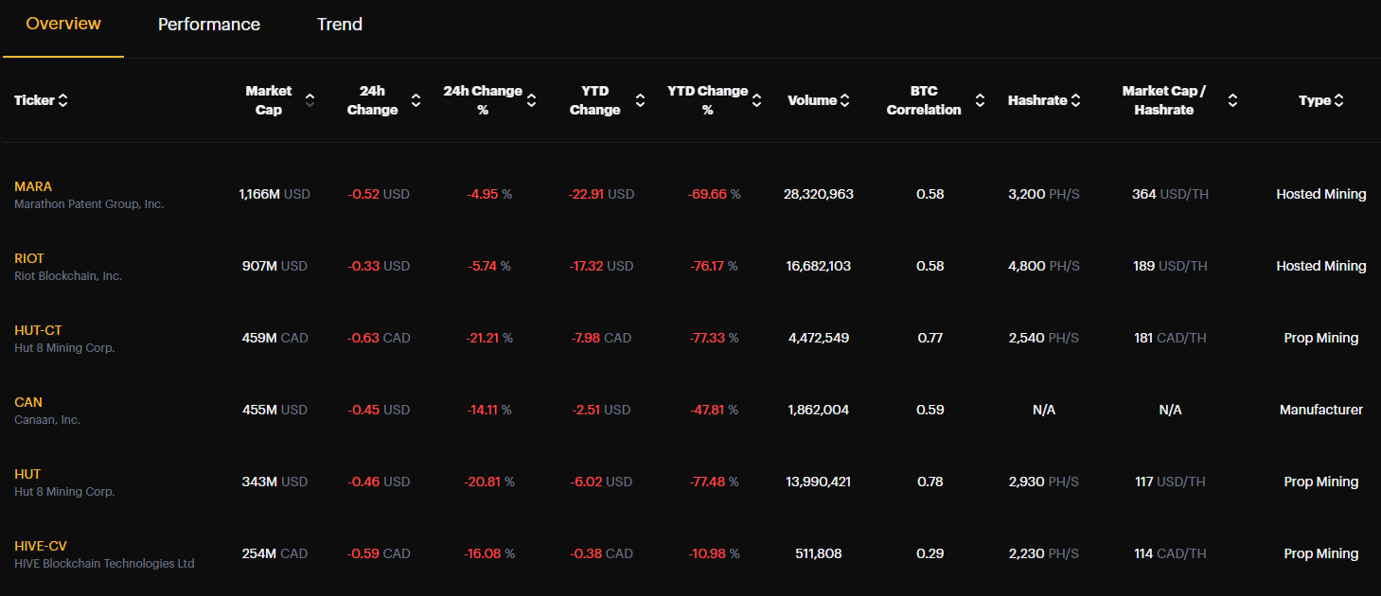Click HIVE-CV 24h change percent -16.08 %

[489, 553]
